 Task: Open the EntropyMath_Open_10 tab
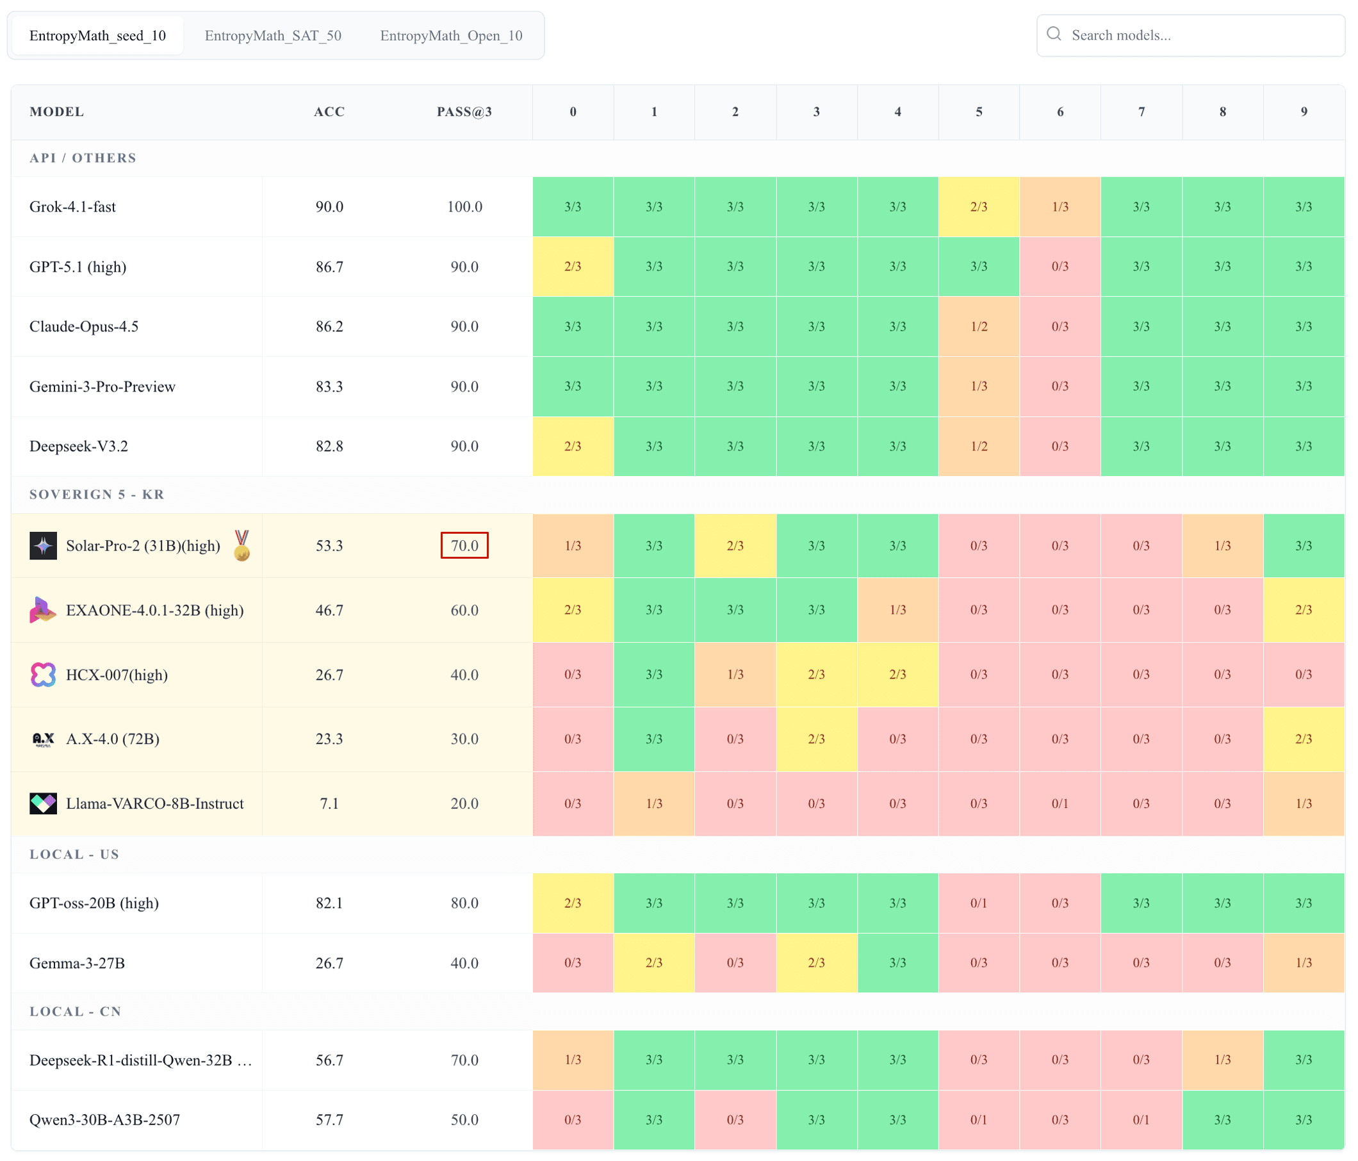pyautogui.click(x=451, y=35)
